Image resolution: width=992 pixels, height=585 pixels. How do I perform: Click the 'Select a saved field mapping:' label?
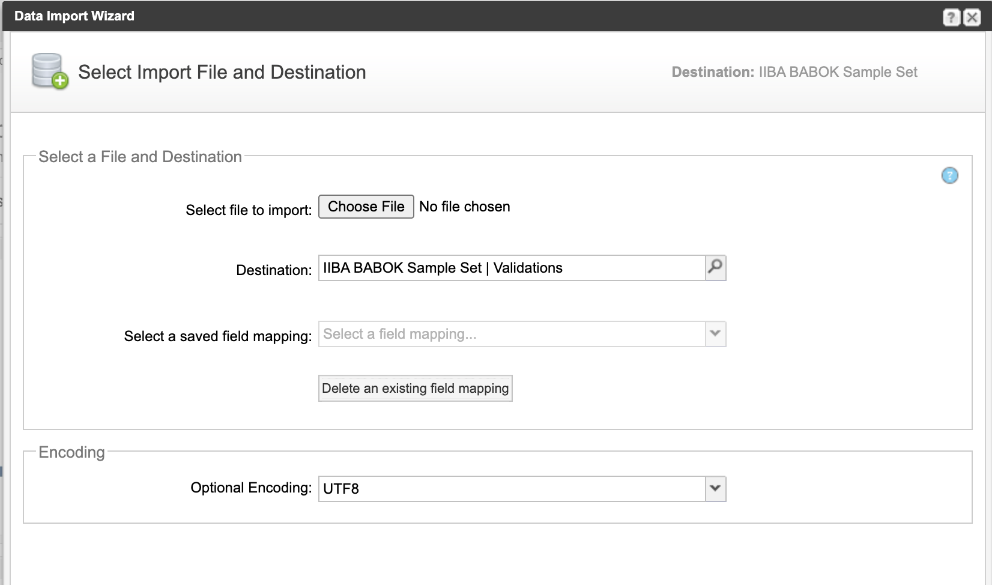coord(218,336)
